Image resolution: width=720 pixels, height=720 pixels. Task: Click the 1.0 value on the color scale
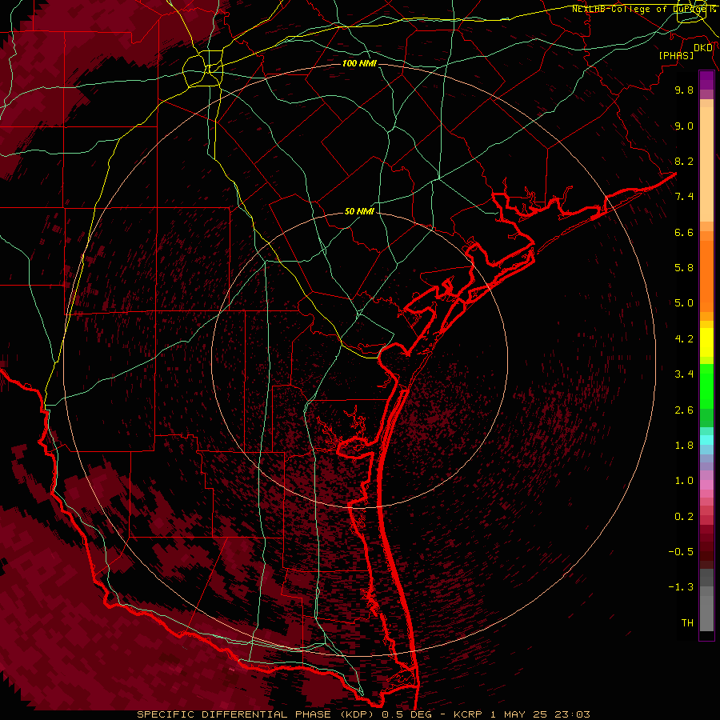[x=684, y=481]
